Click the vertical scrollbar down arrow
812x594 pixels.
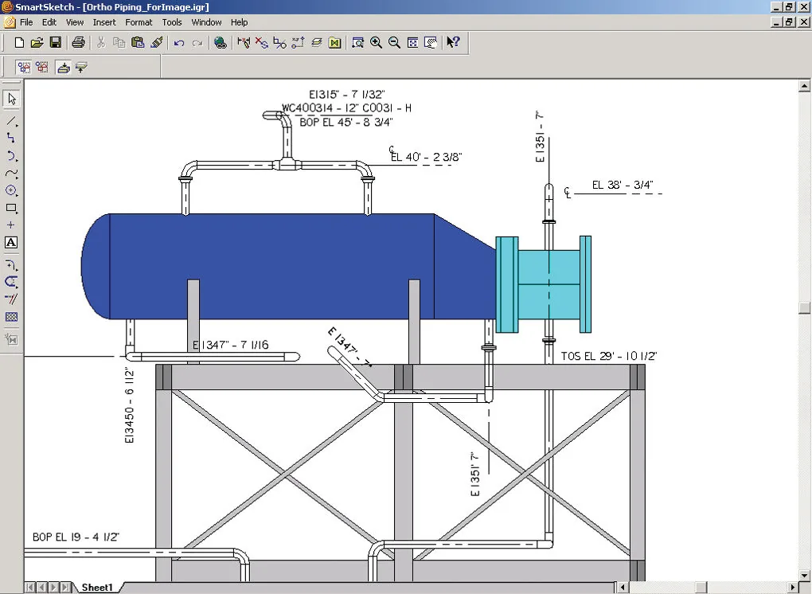(804, 576)
